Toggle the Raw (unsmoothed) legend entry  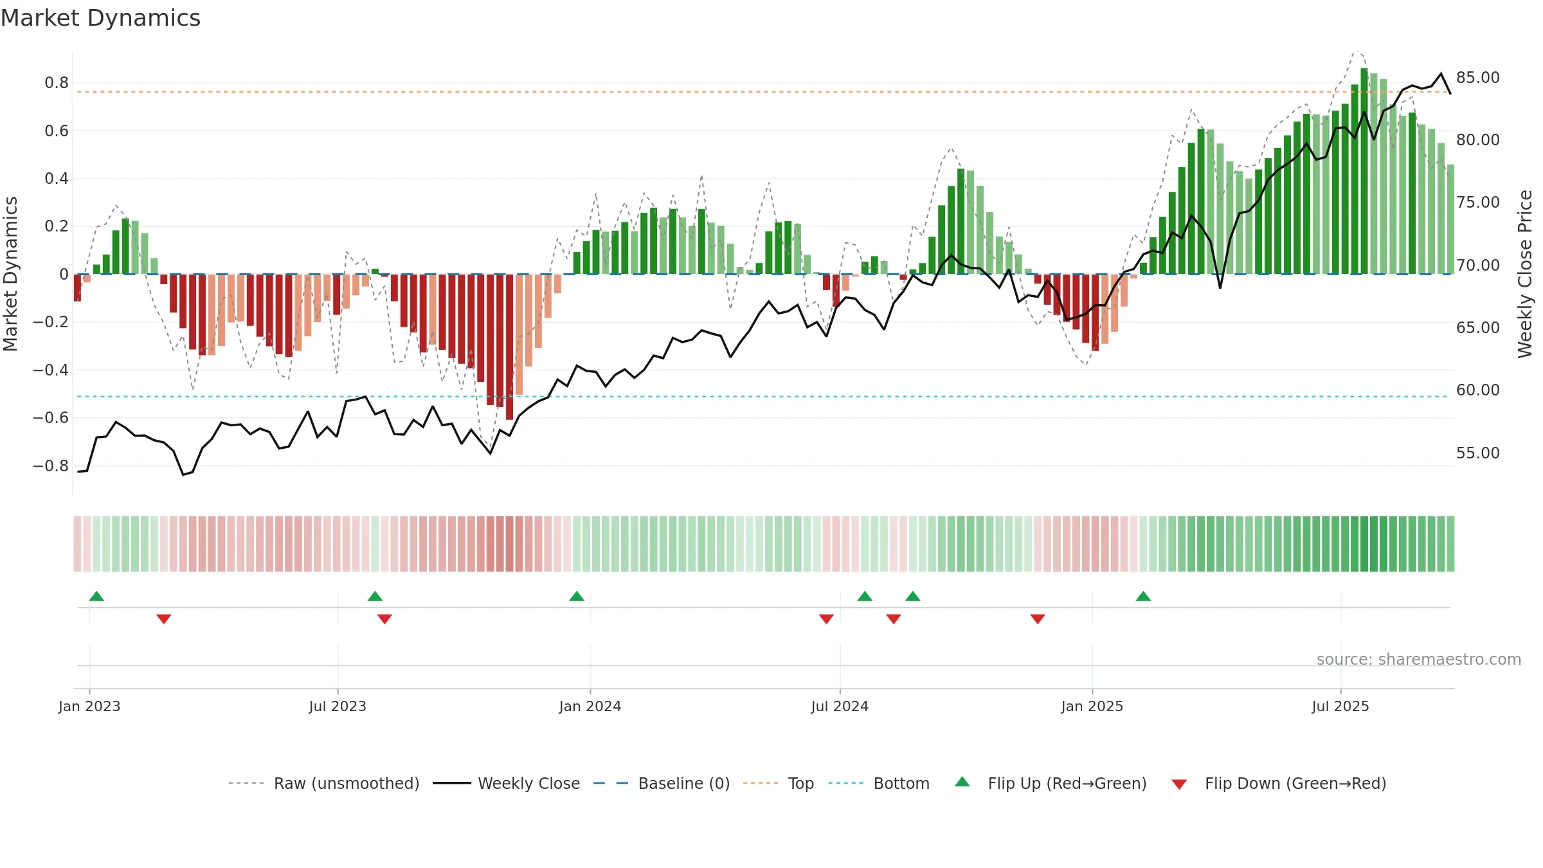point(323,783)
